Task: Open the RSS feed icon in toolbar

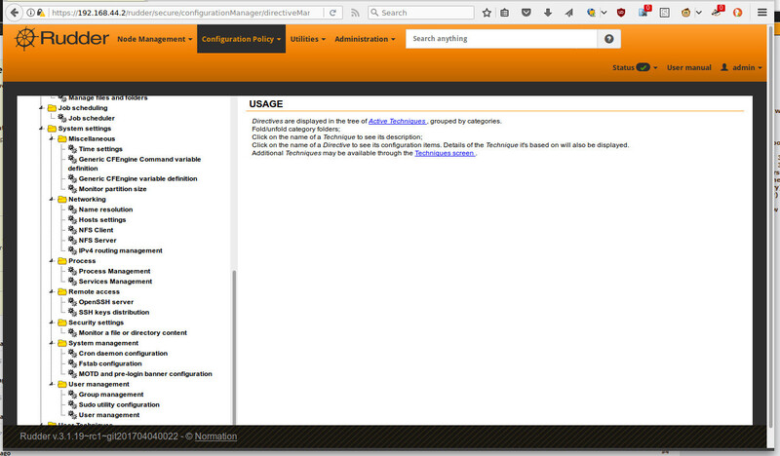Action: (x=355, y=13)
